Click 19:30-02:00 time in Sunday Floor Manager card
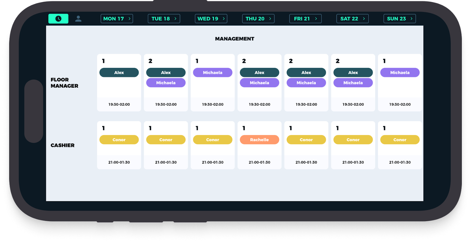Image resolution: width=471 pixels, height=243 pixels. coord(400,104)
